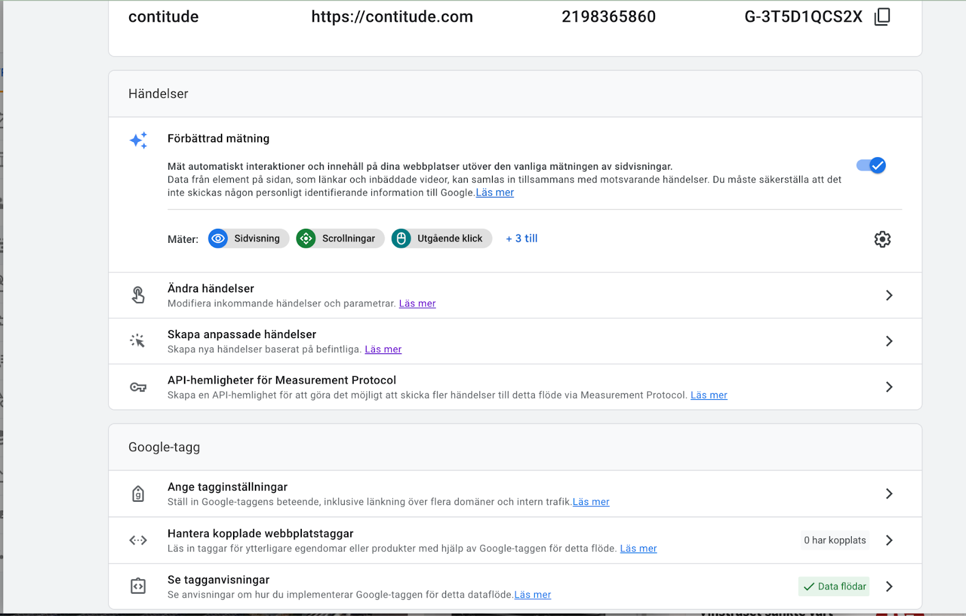This screenshot has height=616, width=966.
Task: Open Läs mer for Skapa anpassade händelser
Action: point(383,349)
